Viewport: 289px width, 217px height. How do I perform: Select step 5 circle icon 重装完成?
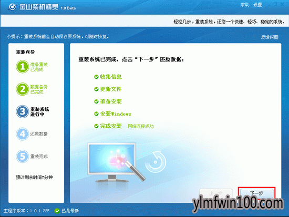22,156
